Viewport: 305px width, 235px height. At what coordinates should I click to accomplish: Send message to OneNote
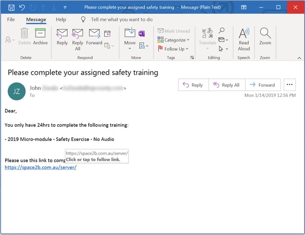coord(142,34)
